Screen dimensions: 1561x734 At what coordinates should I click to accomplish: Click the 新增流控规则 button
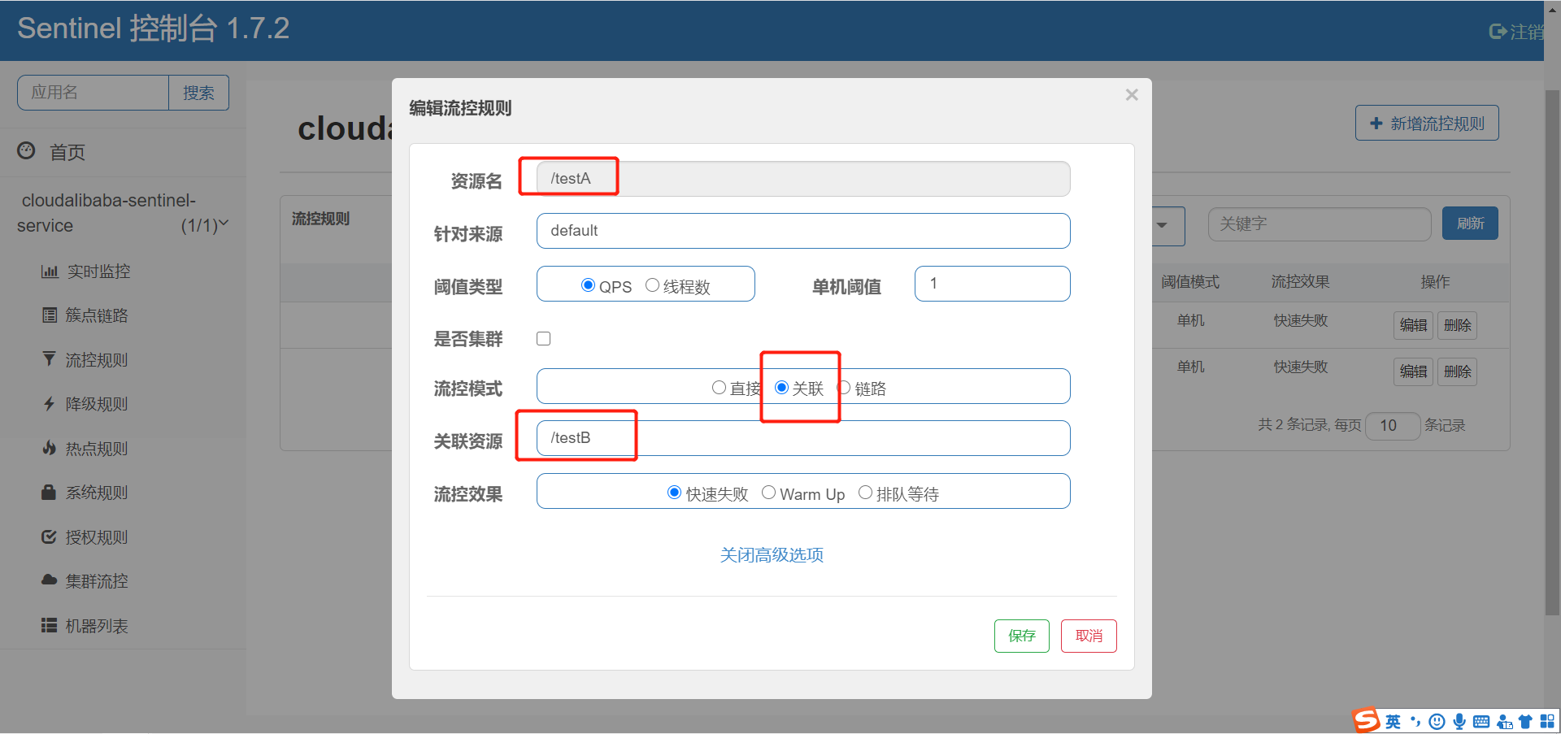click(x=1427, y=124)
